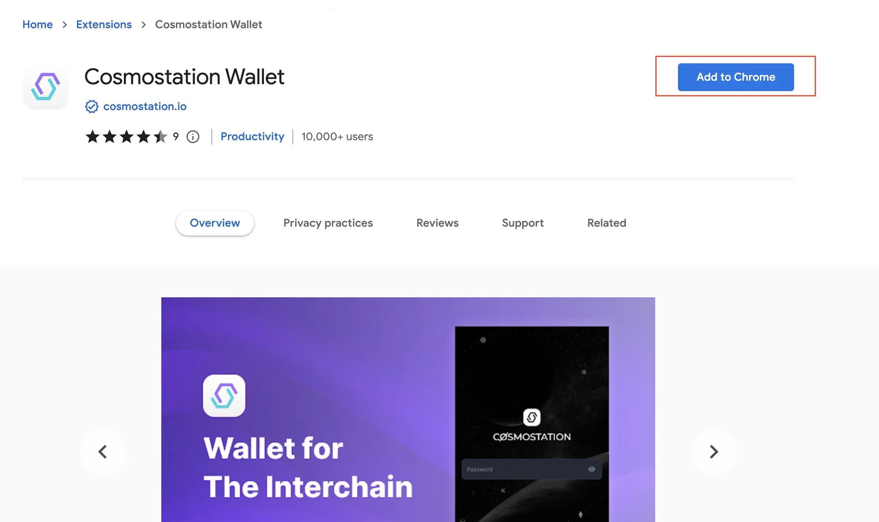Switch to the Privacy practices tab

click(328, 223)
